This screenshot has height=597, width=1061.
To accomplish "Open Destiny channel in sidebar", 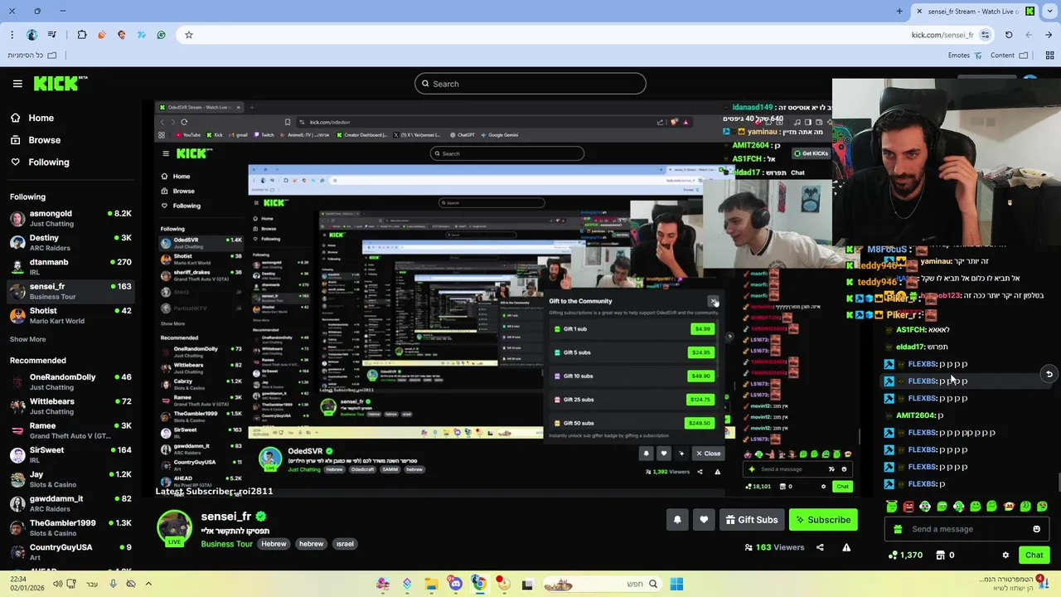I will click(70, 243).
